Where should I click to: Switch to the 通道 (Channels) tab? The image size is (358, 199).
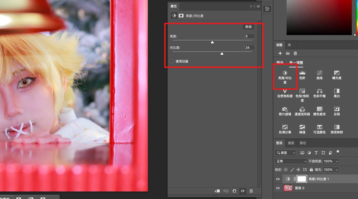(291, 143)
